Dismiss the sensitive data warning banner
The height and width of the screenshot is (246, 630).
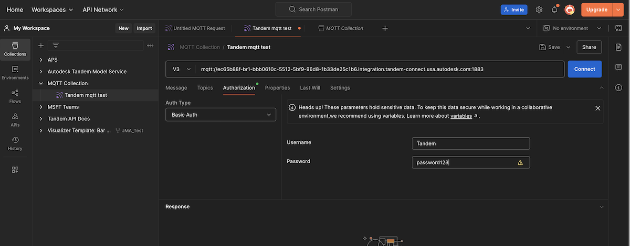597,108
